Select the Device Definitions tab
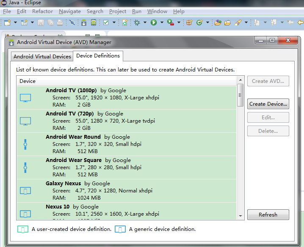Screen dimensions: 304x247 point(98,56)
